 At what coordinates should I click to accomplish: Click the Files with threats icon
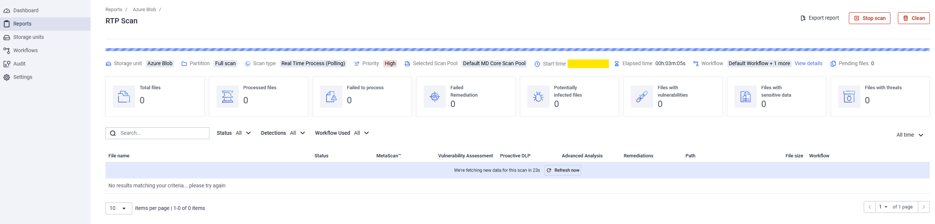coord(849,97)
